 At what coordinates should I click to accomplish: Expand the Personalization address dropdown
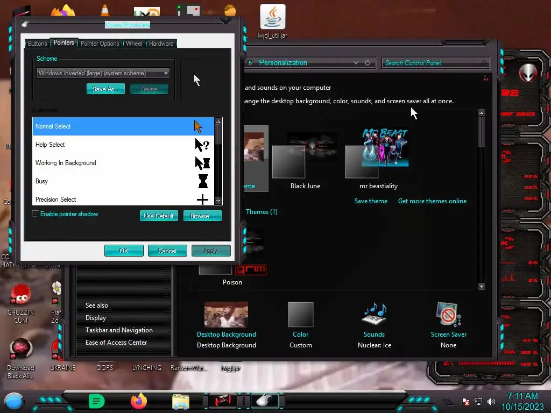pos(356,62)
